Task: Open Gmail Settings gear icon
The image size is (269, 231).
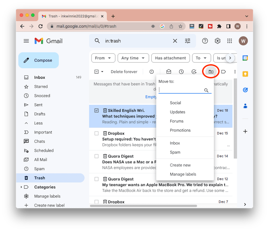Action: (218, 41)
